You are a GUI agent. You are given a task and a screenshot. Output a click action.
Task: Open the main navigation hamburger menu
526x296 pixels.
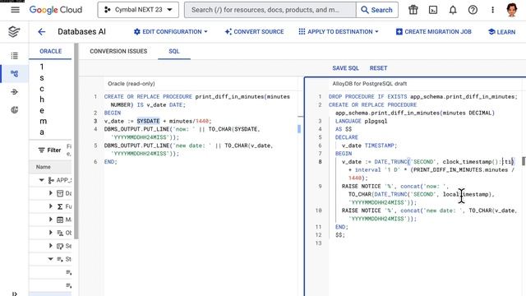15,10
